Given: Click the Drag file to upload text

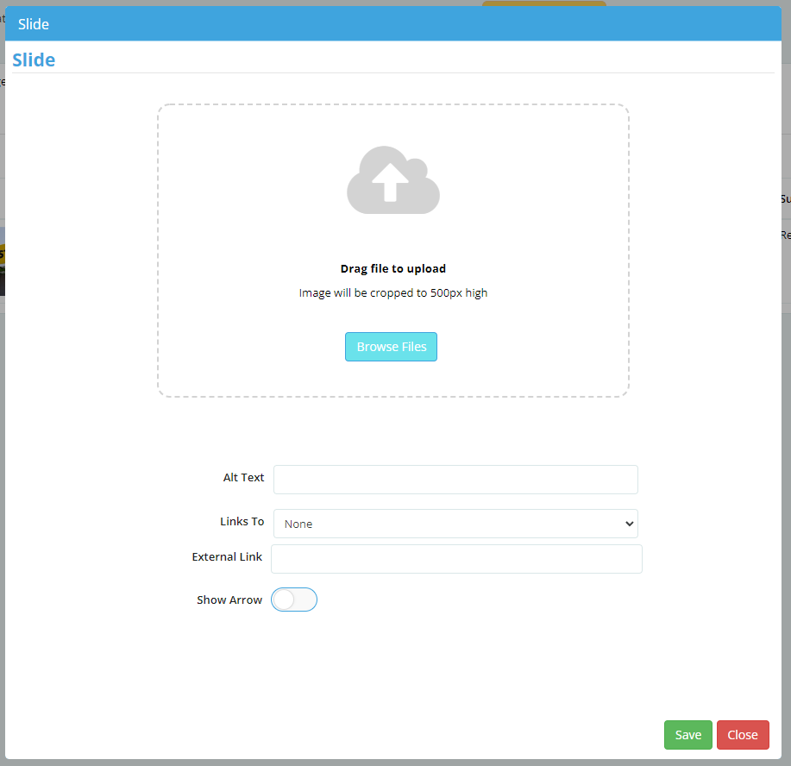Looking at the screenshot, I should click(x=393, y=268).
